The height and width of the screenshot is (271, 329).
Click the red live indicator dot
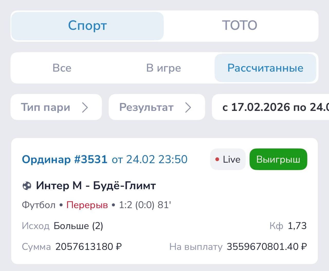pos(217,159)
